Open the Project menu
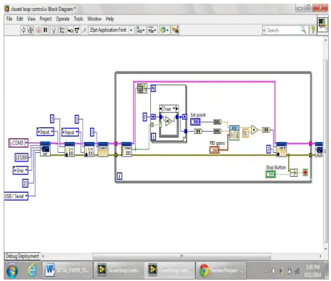This screenshot has width=331, height=281. point(46,19)
